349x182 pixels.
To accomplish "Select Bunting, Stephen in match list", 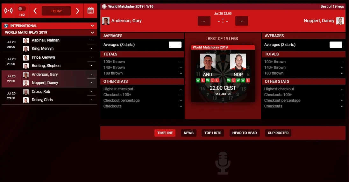I will pyautogui.click(x=46, y=65).
